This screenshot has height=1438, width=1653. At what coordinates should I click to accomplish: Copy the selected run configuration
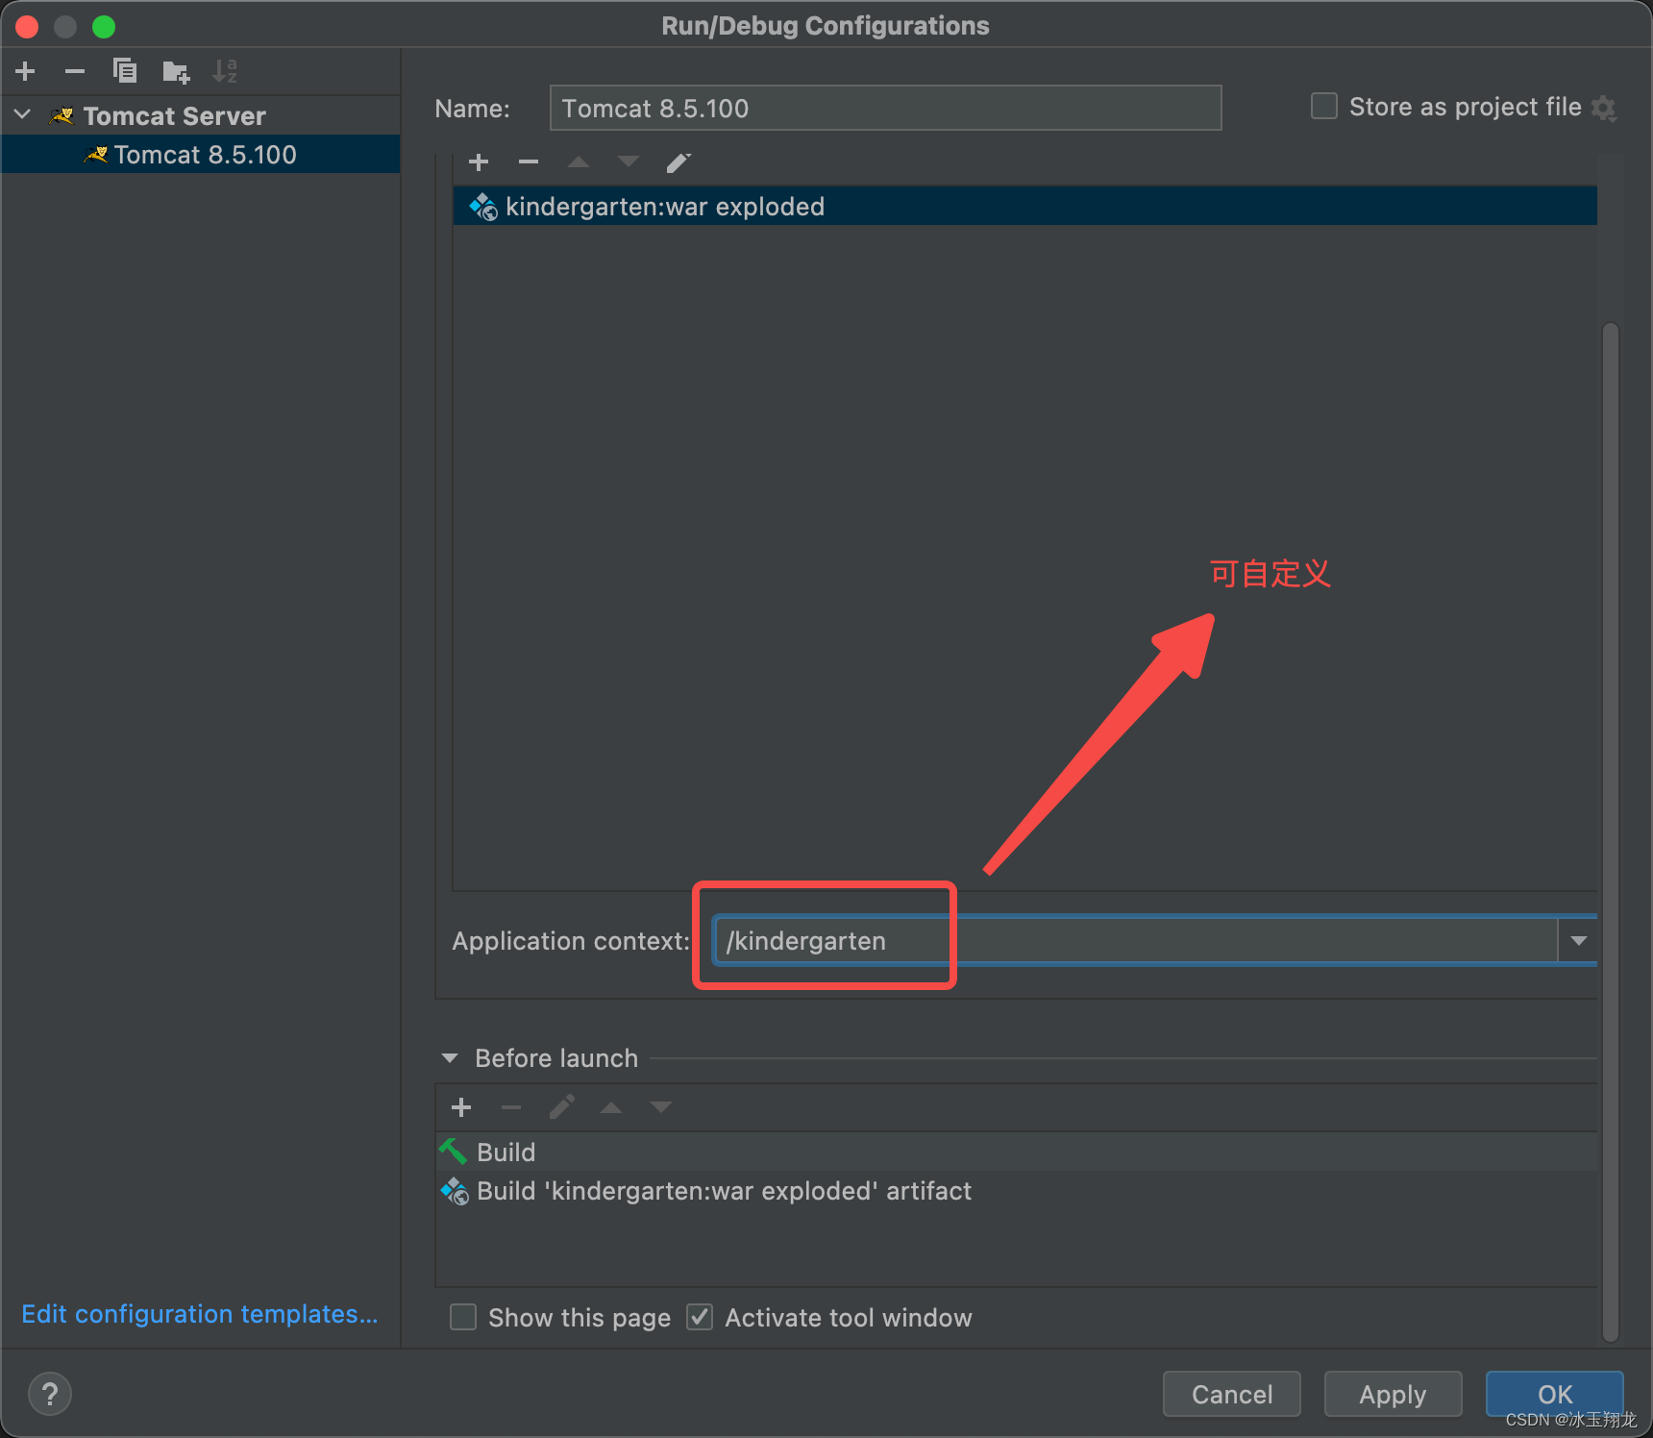[125, 71]
